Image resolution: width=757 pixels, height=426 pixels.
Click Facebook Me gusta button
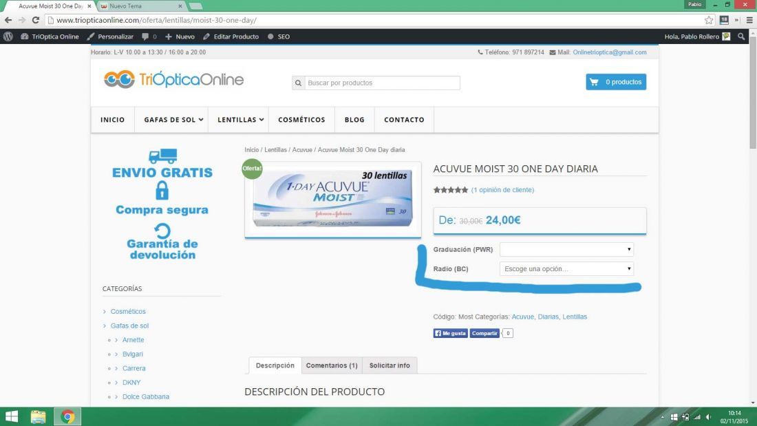(451, 333)
